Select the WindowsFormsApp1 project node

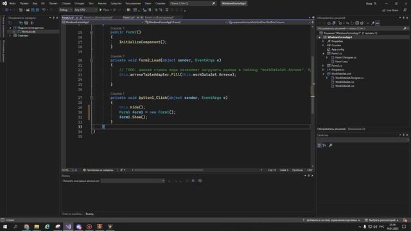click(x=340, y=37)
